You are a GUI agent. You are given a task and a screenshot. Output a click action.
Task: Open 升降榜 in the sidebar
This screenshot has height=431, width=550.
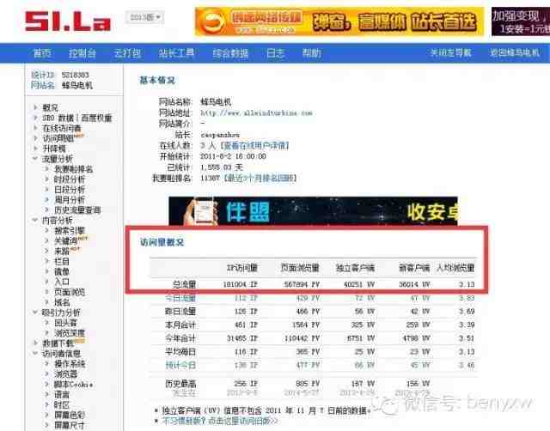(54, 149)
